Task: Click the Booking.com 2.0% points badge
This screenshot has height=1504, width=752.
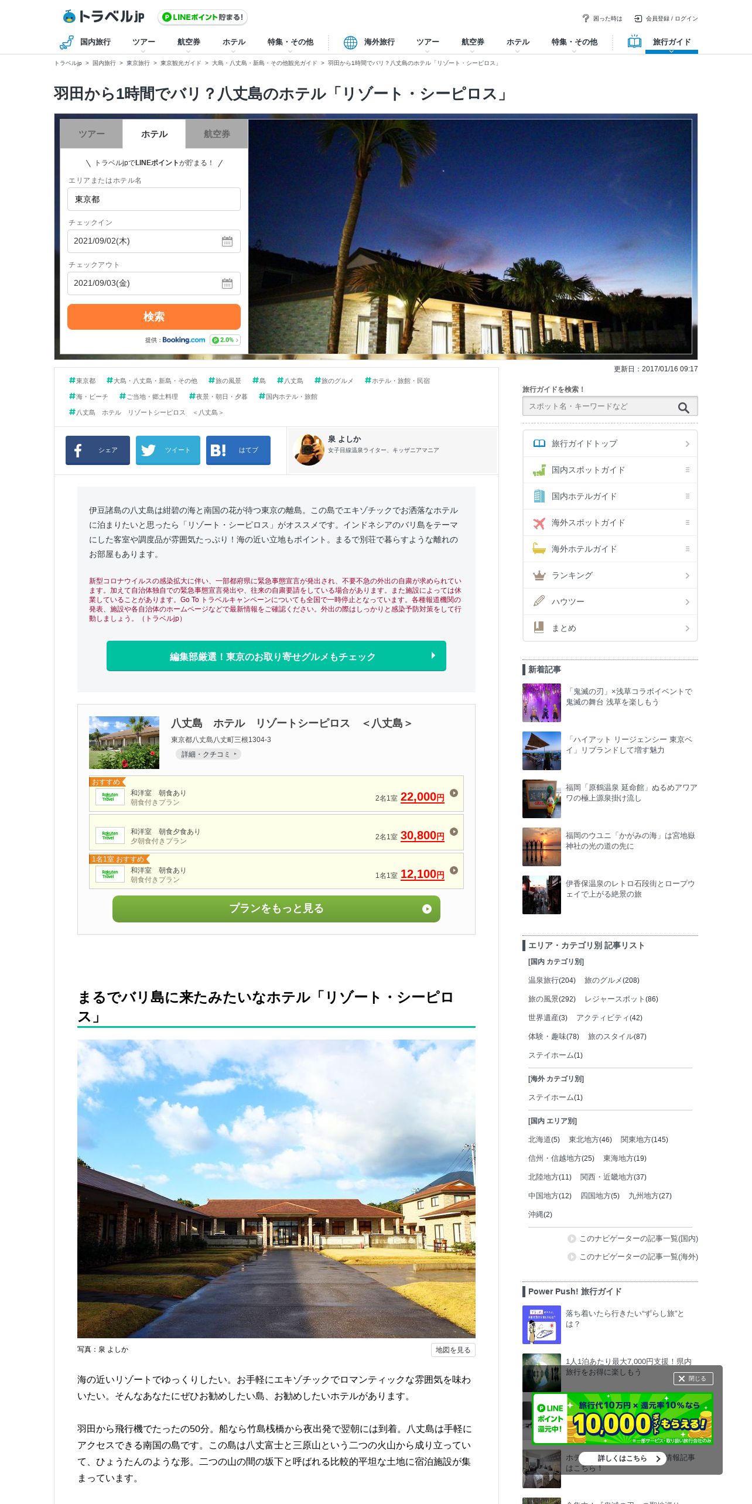Action: coord(225,340)
